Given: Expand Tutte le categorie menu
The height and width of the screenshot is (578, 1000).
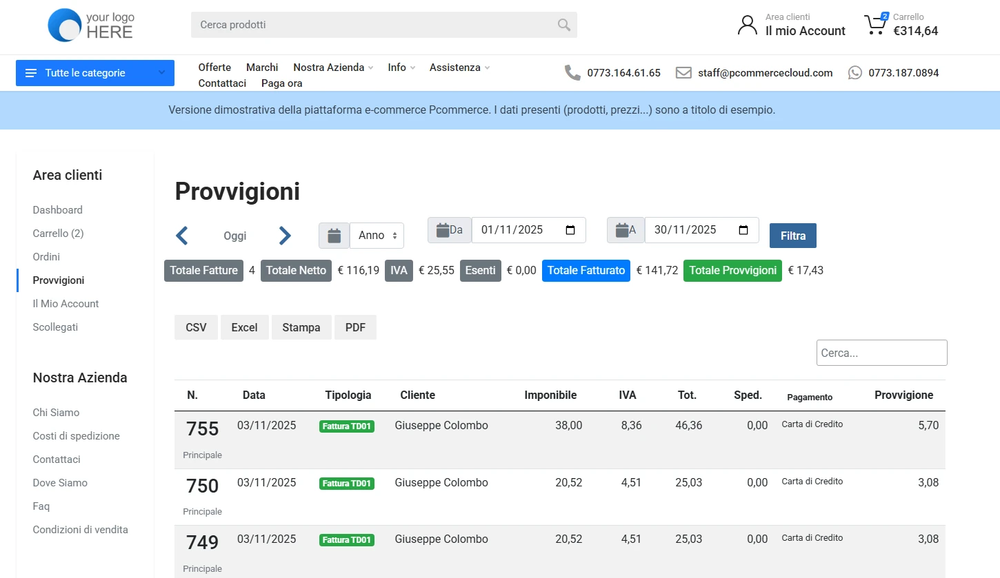Looking at the screenshot, I should tap(95, 73).
